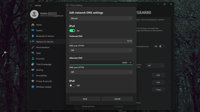This screenshot has height=112, width=200.
Task: Click the IPv4 heading
Action: (x=72, y=26)
